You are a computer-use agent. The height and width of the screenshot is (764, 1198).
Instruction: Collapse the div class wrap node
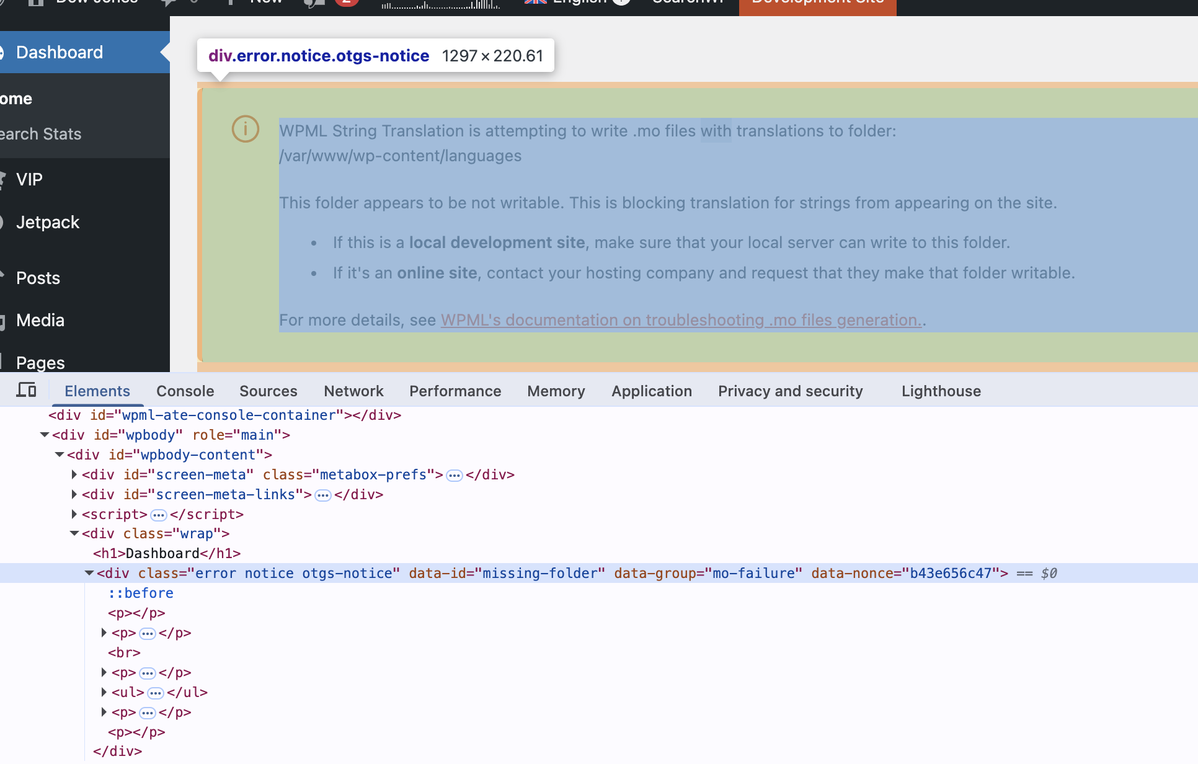74,533
